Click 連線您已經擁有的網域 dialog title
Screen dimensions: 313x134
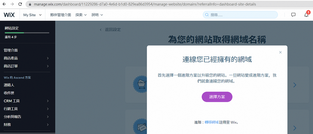click(x=217, y=60)
